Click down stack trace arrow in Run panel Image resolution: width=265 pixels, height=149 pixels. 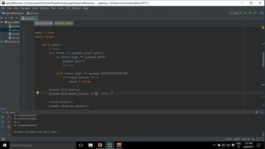(x=9, y=122)
